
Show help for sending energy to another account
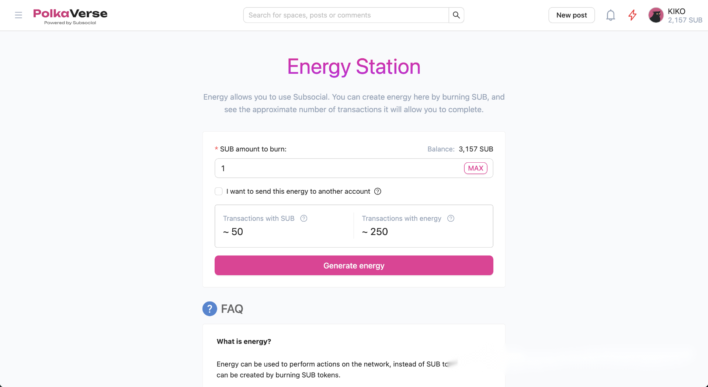click(378, 191)
